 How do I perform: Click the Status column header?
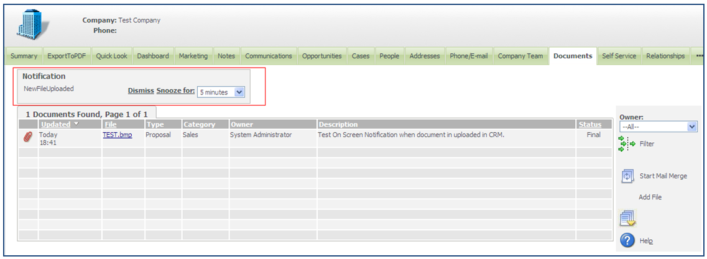tap(589, 124)
